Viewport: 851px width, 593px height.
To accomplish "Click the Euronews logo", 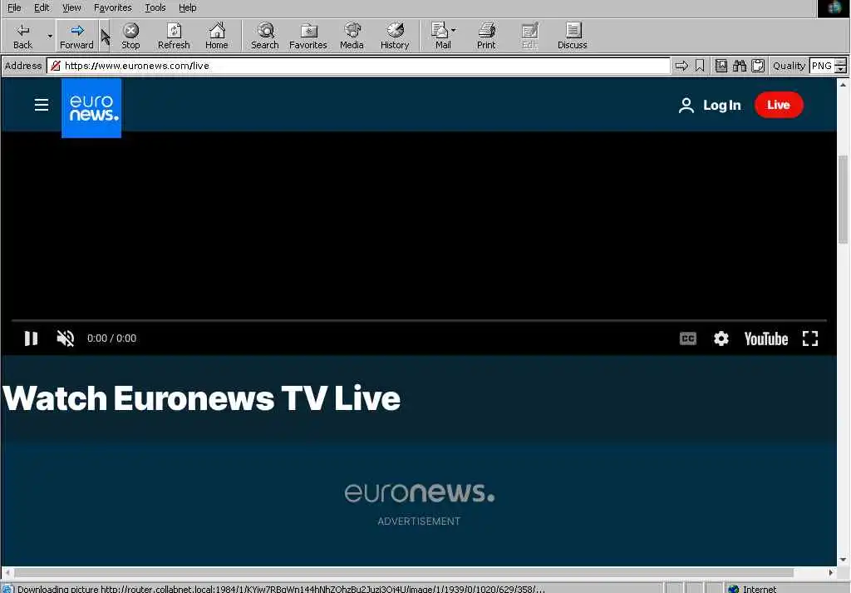I will click(x=91, y=107).
